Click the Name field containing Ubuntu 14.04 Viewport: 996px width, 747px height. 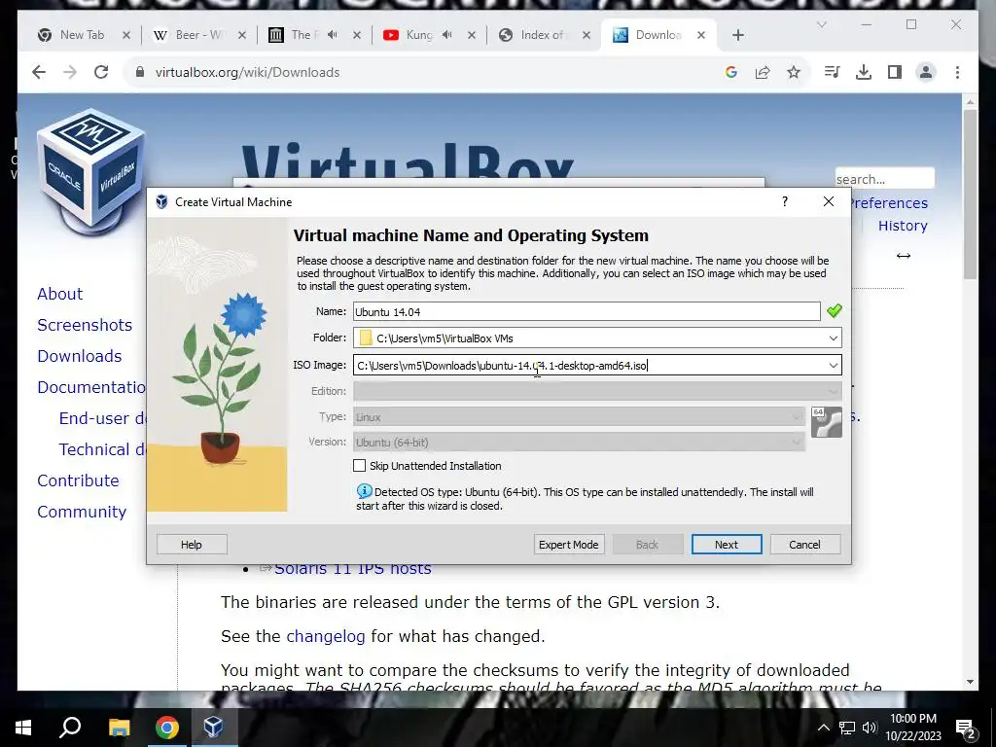point(587,311)
